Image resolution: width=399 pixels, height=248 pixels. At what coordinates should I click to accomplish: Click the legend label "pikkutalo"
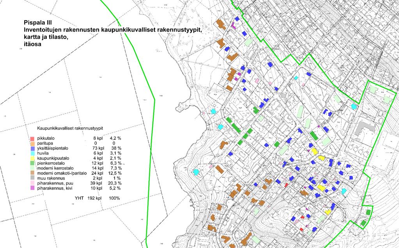coord(46,139)
